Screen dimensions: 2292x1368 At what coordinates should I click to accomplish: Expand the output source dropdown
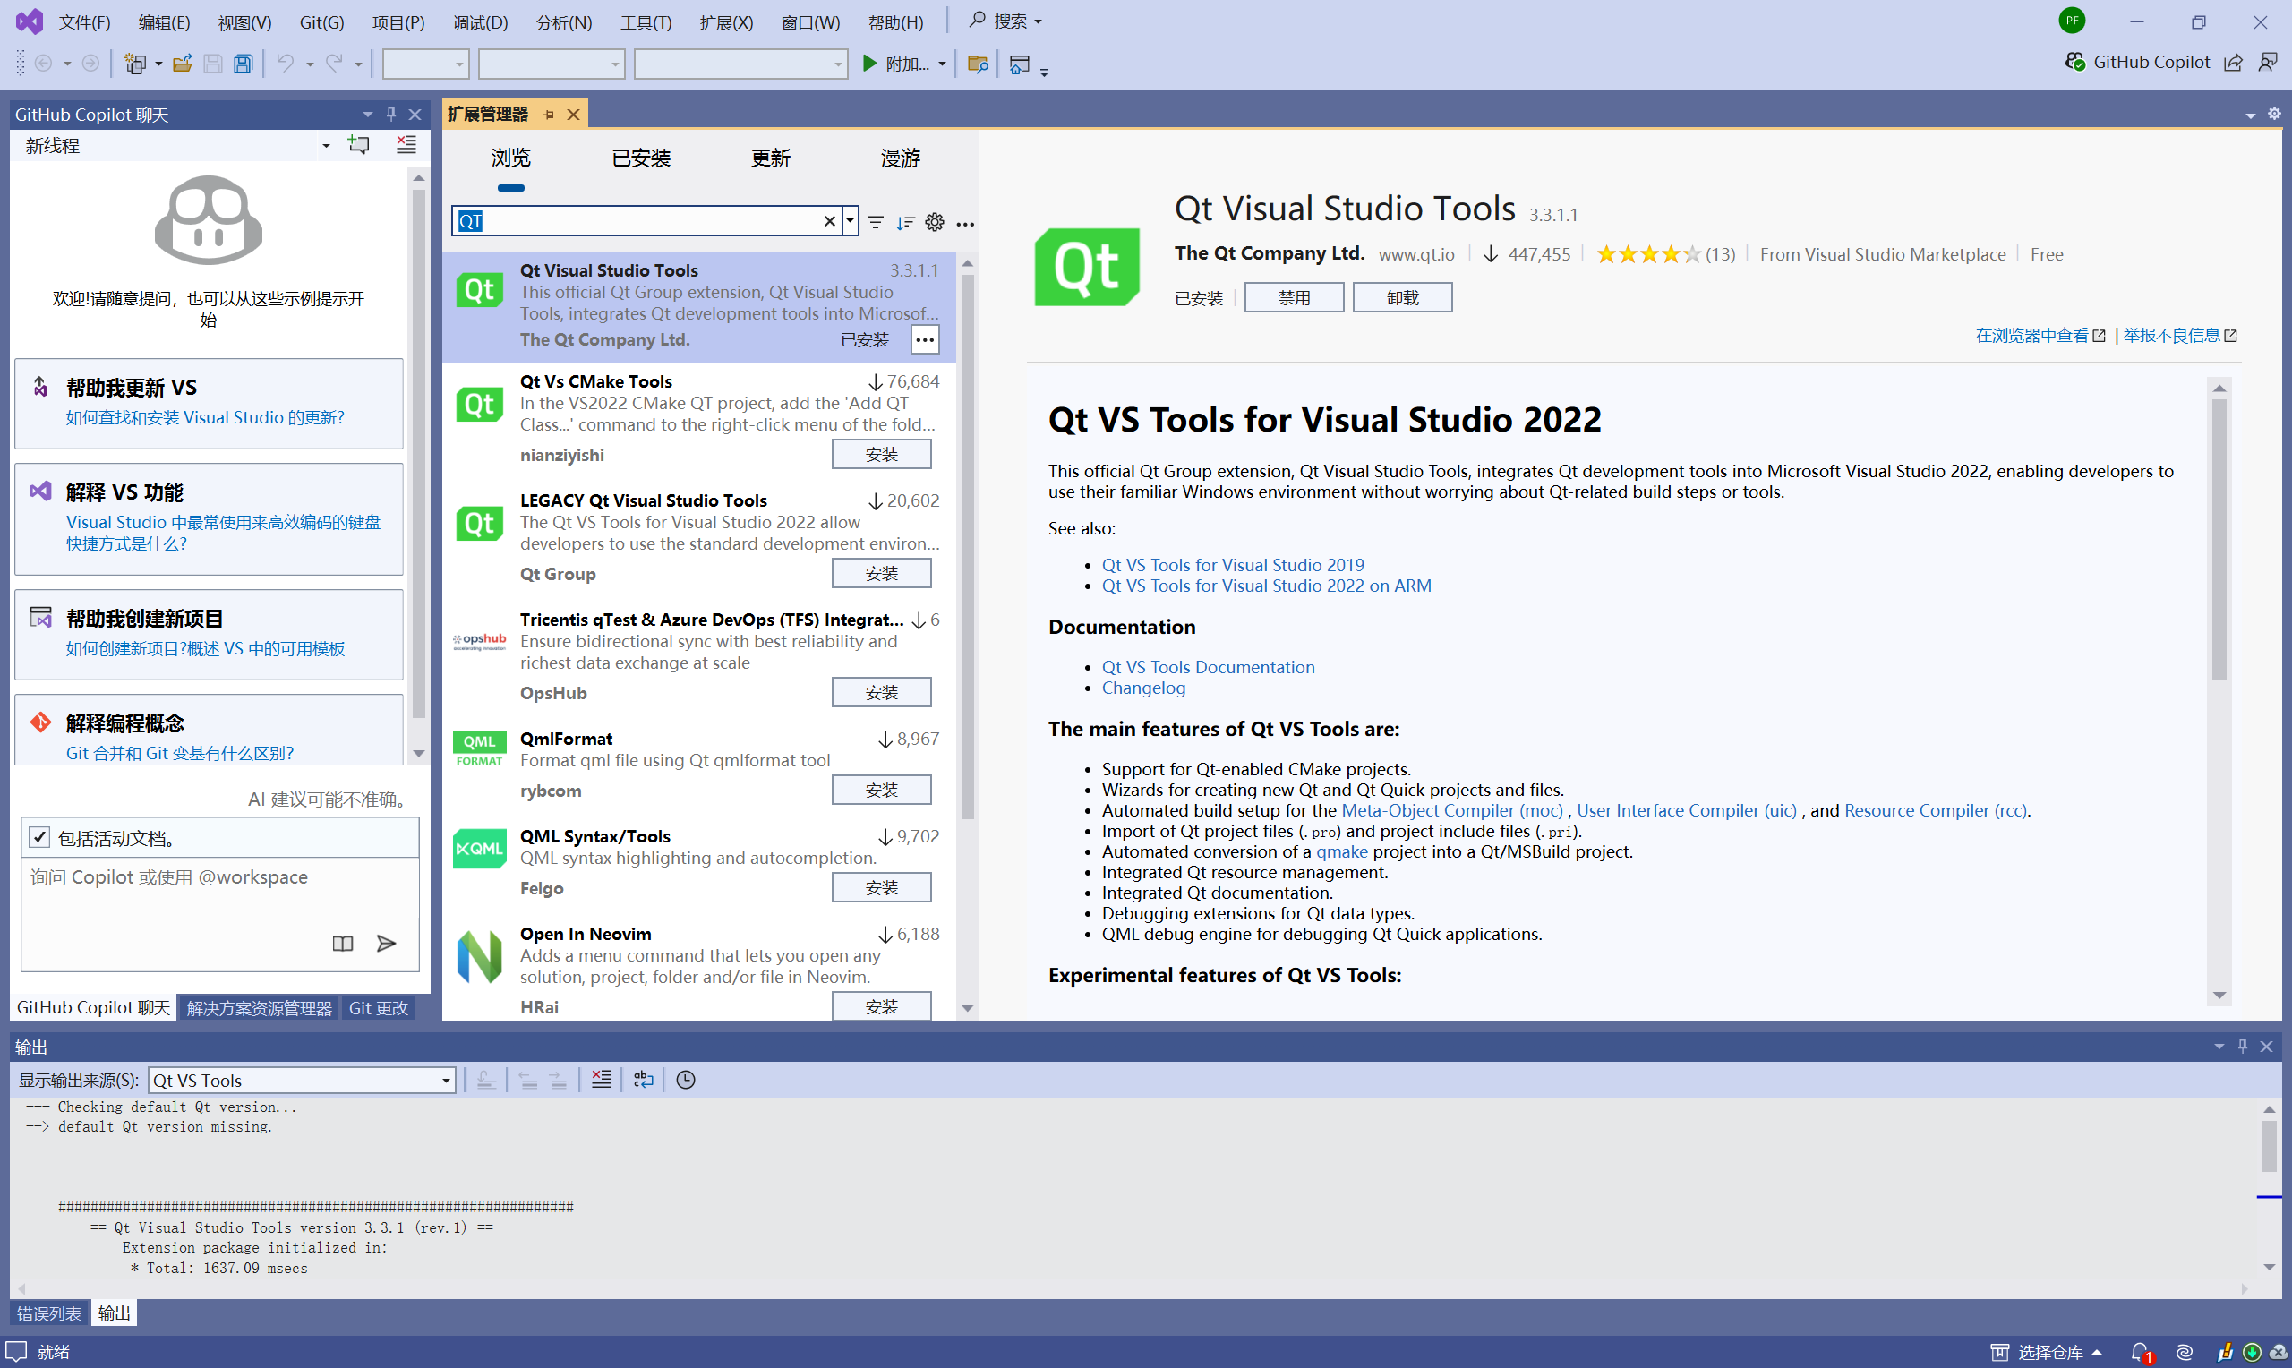(446, 1081)
